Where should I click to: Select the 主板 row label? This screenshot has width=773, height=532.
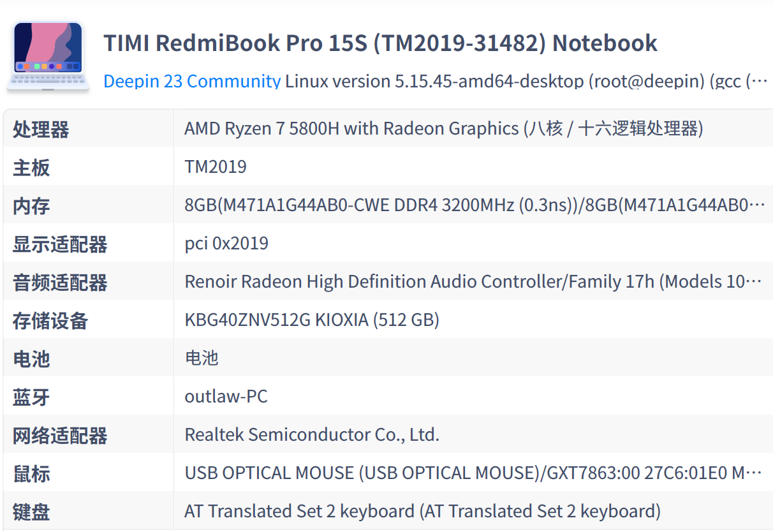(31, 168)
